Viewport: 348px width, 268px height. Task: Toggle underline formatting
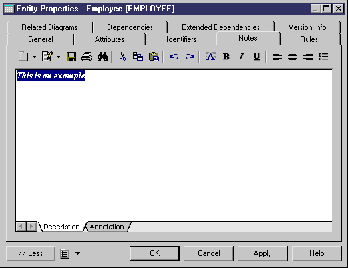click(256, 57)
